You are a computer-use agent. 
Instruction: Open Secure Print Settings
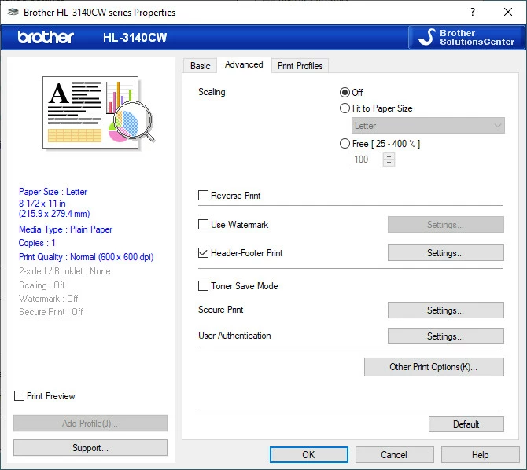tap(446, 310)
